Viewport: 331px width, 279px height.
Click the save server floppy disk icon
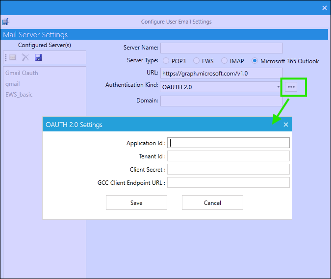(x=38, y=57)
